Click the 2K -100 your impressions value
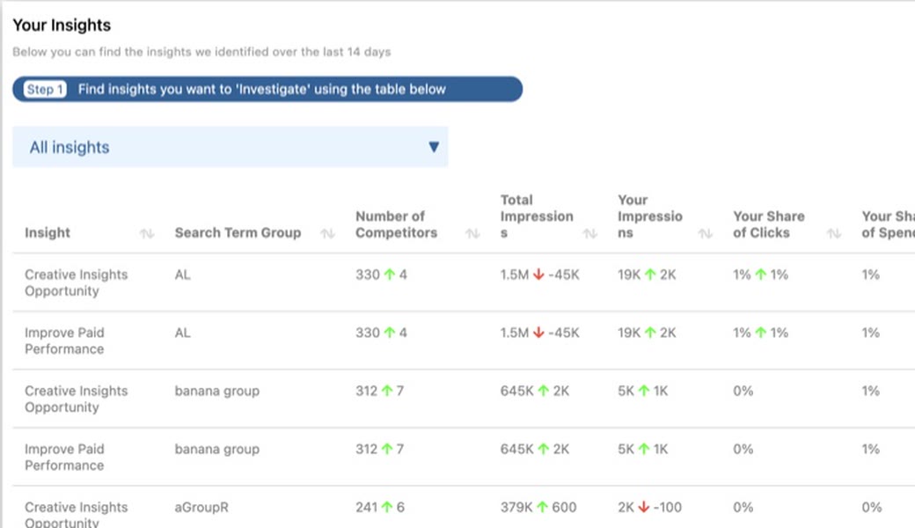Screen dimensions: 915x528 [649, 508]
